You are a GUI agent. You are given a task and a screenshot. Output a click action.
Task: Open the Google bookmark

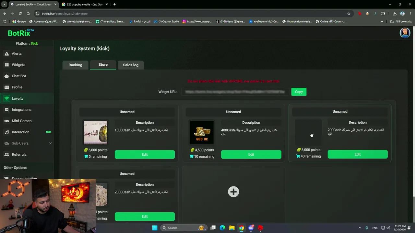(x=19, y=22)
